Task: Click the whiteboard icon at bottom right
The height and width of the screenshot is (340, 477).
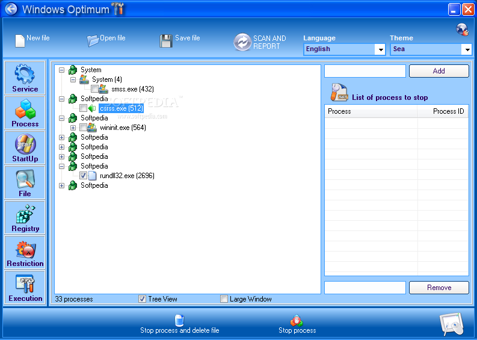Action: coord(452,324)
